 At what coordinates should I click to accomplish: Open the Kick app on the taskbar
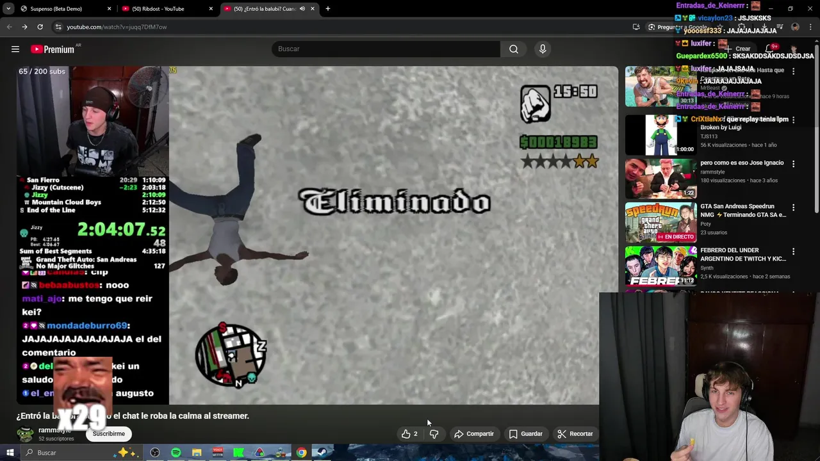point(238,453)
